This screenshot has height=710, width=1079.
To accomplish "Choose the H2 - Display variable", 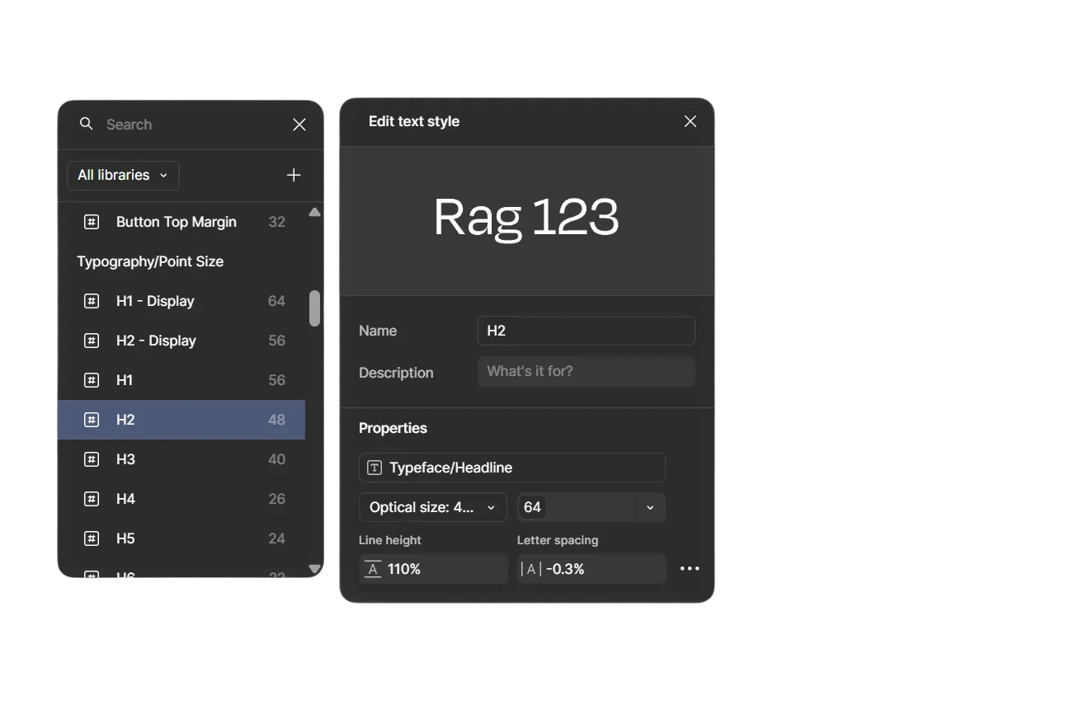I will (181, 341).
